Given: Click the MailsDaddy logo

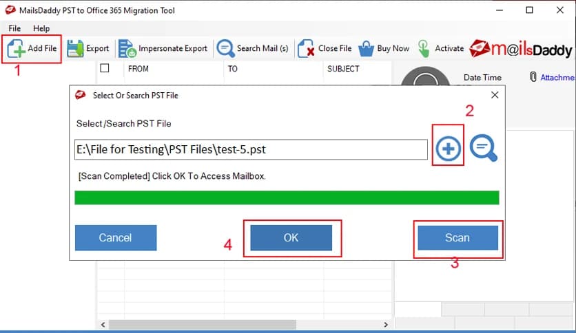Looking at the screenshot, I should 521,49.
